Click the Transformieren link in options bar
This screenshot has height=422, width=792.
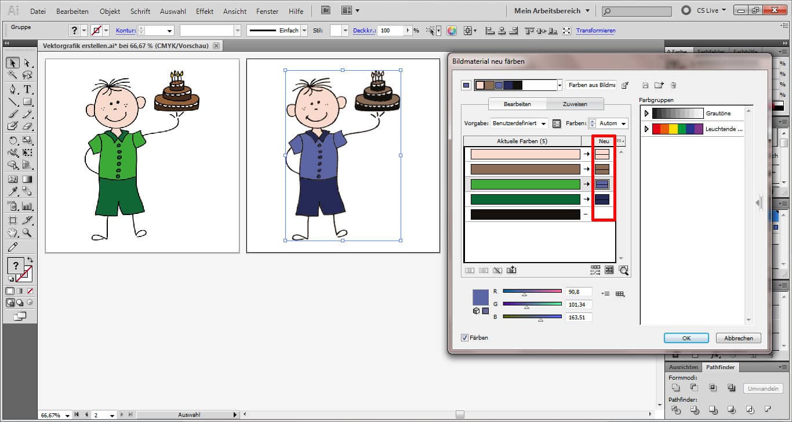(596, 31)
